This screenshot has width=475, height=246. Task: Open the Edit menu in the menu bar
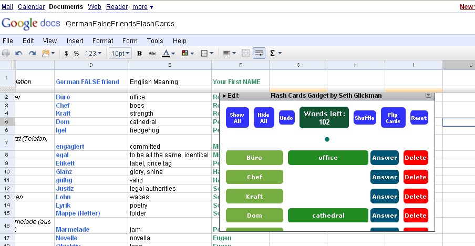click(x=28, y=41)
